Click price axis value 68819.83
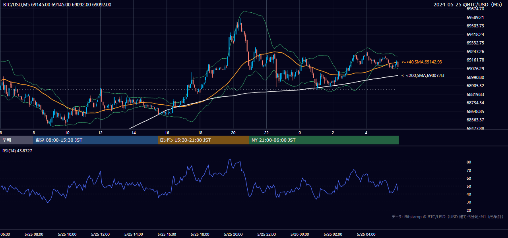This screenshot has width=508, height=238. (x=475, y=94)
